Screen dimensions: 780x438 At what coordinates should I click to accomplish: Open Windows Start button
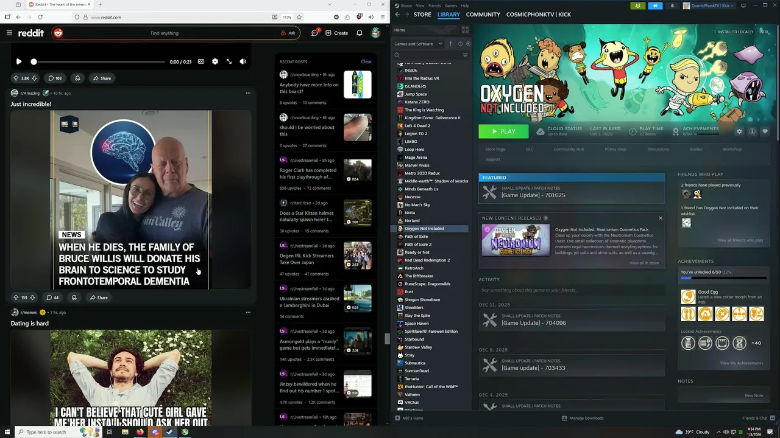7,432
